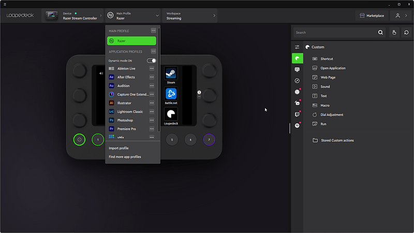Open the clock plugin sidebar icon

(297, 92)
